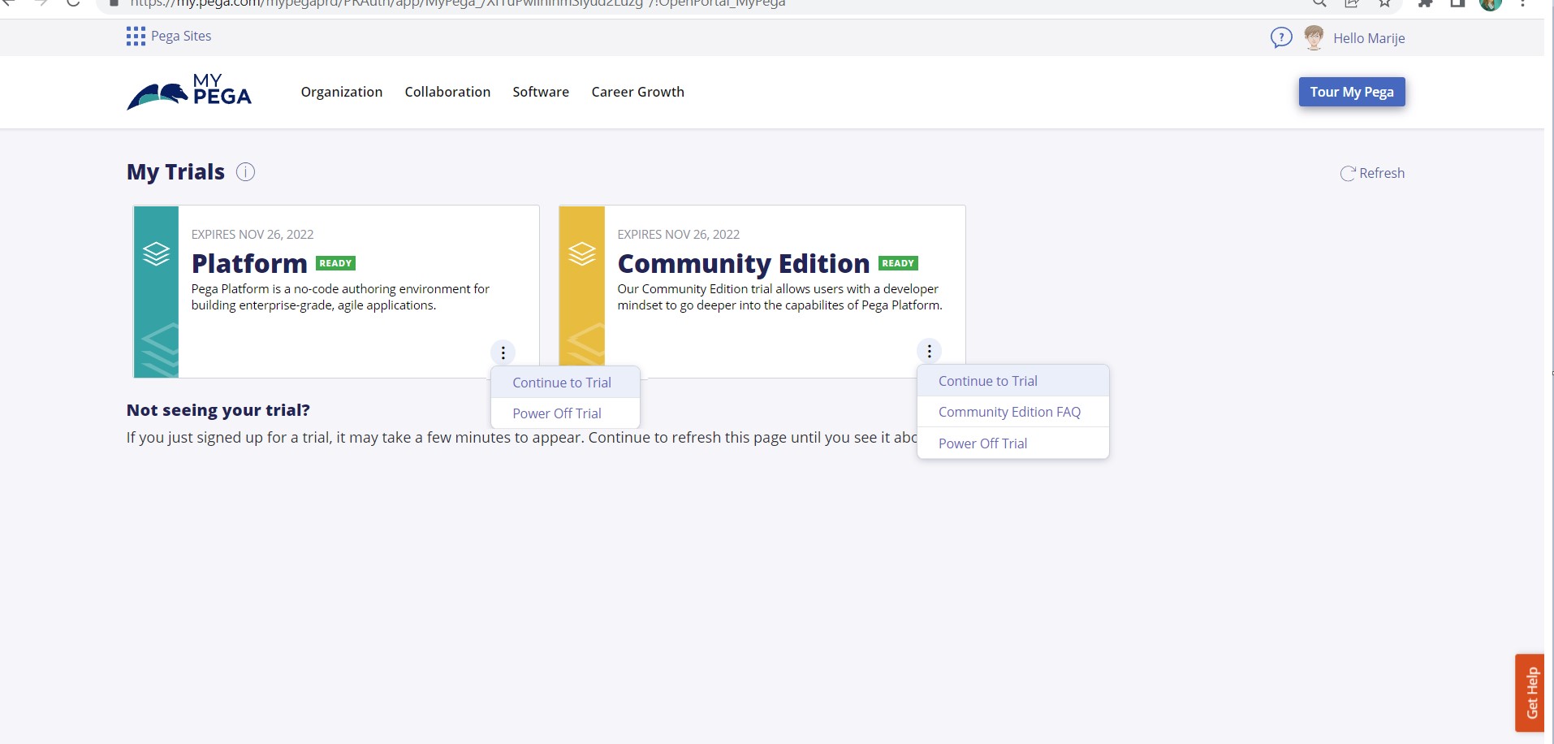Open the Career Growth menu
1554x744 pixels.
coord(637,92)
